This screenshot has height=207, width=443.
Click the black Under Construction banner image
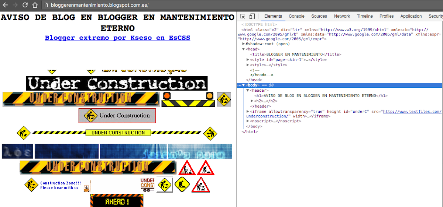(117, 83)
